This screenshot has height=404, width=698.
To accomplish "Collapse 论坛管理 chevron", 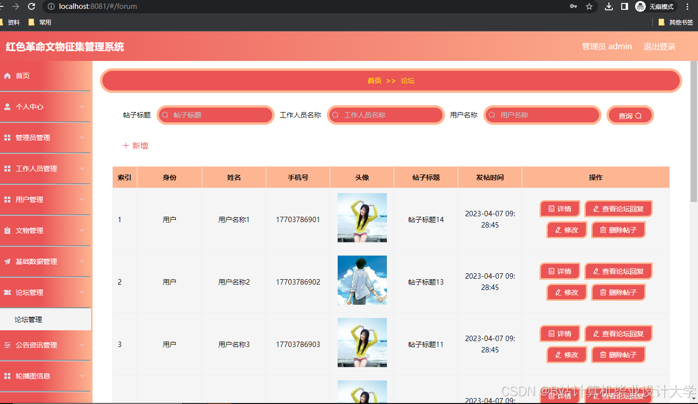I will click(x=82, y=292).
